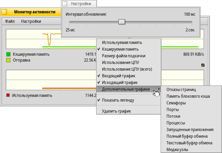
Task: Click the Интервал обновления label
Action: (x=86, y=15)
